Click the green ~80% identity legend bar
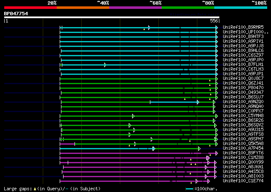Screen dimensions: 271x192 (188, 8)
